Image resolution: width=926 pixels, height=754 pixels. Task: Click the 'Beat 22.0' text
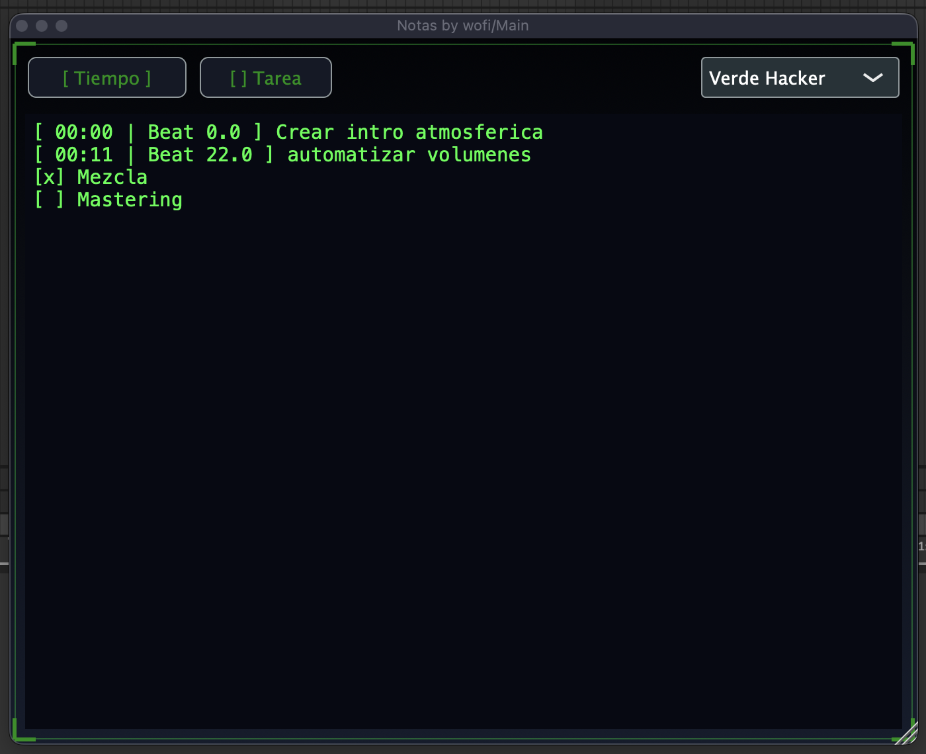(200, 155)
